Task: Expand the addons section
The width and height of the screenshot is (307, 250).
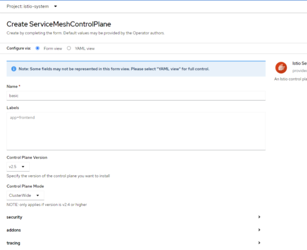Action: 13,230
